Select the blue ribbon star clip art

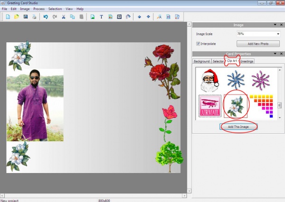[x=236, y=80]
